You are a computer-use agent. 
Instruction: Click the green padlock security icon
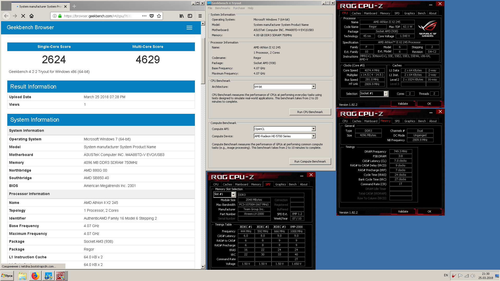point(60,16)
